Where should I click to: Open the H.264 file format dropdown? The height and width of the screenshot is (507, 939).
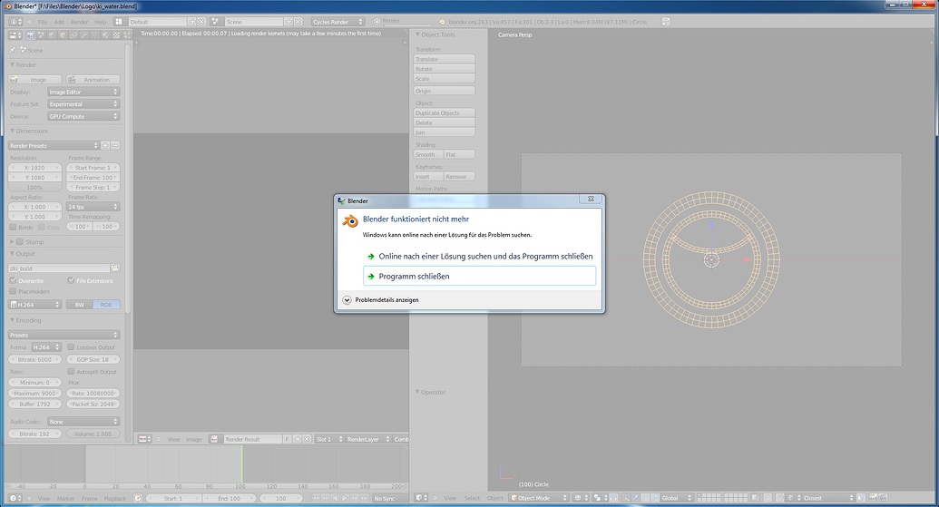pyautogui.click(x=34, y=305)
